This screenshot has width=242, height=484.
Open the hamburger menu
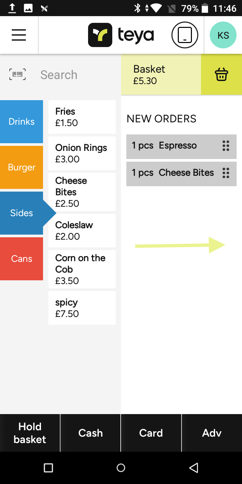point(19,35)
